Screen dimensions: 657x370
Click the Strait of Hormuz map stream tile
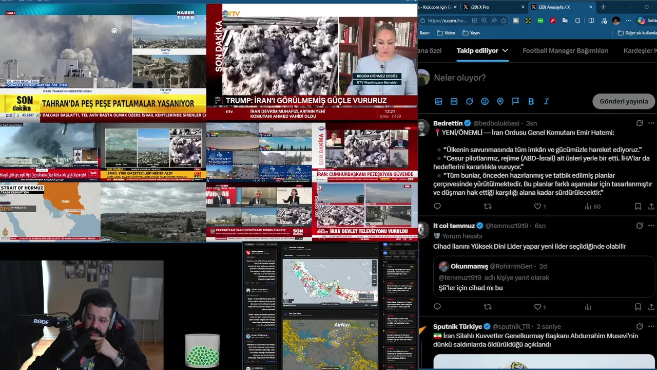tap(50, 212)
